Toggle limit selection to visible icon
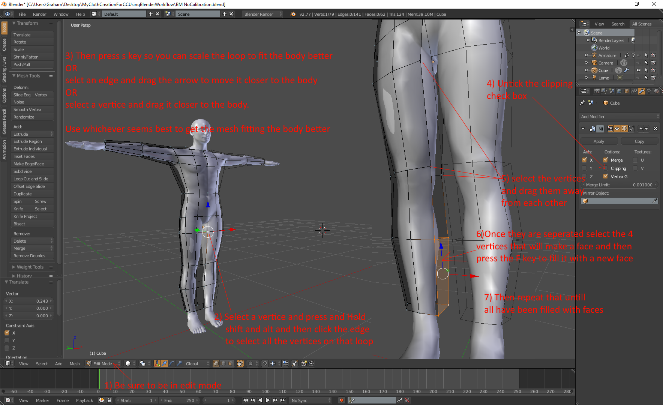This screenshot has width=663, height=405. pos(240,363)
